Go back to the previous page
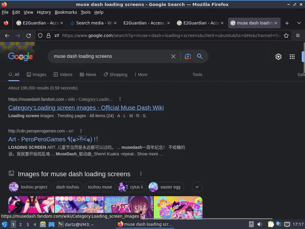The width and height of the screenshot is (305, 229). pyautogui.click(x=7, y=36)
